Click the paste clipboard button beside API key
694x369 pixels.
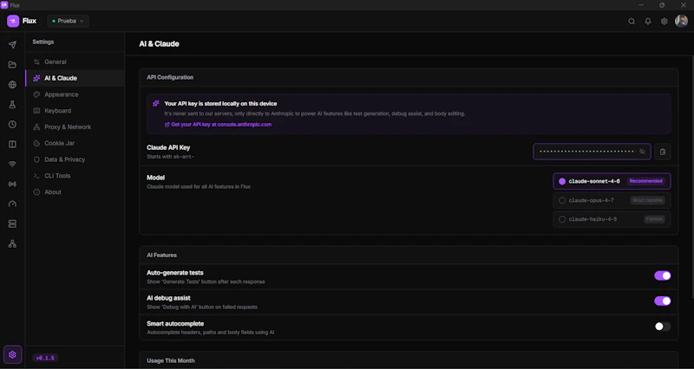tap(663, 152)
